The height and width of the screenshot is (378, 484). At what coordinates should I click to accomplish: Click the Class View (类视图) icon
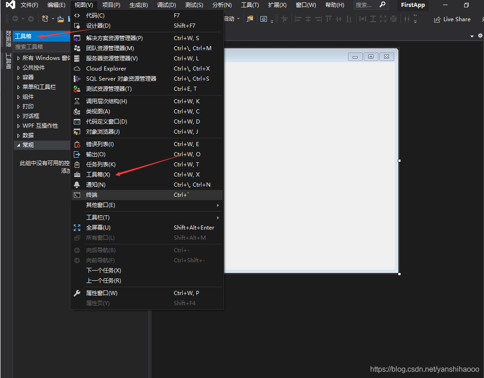point(77,112)
